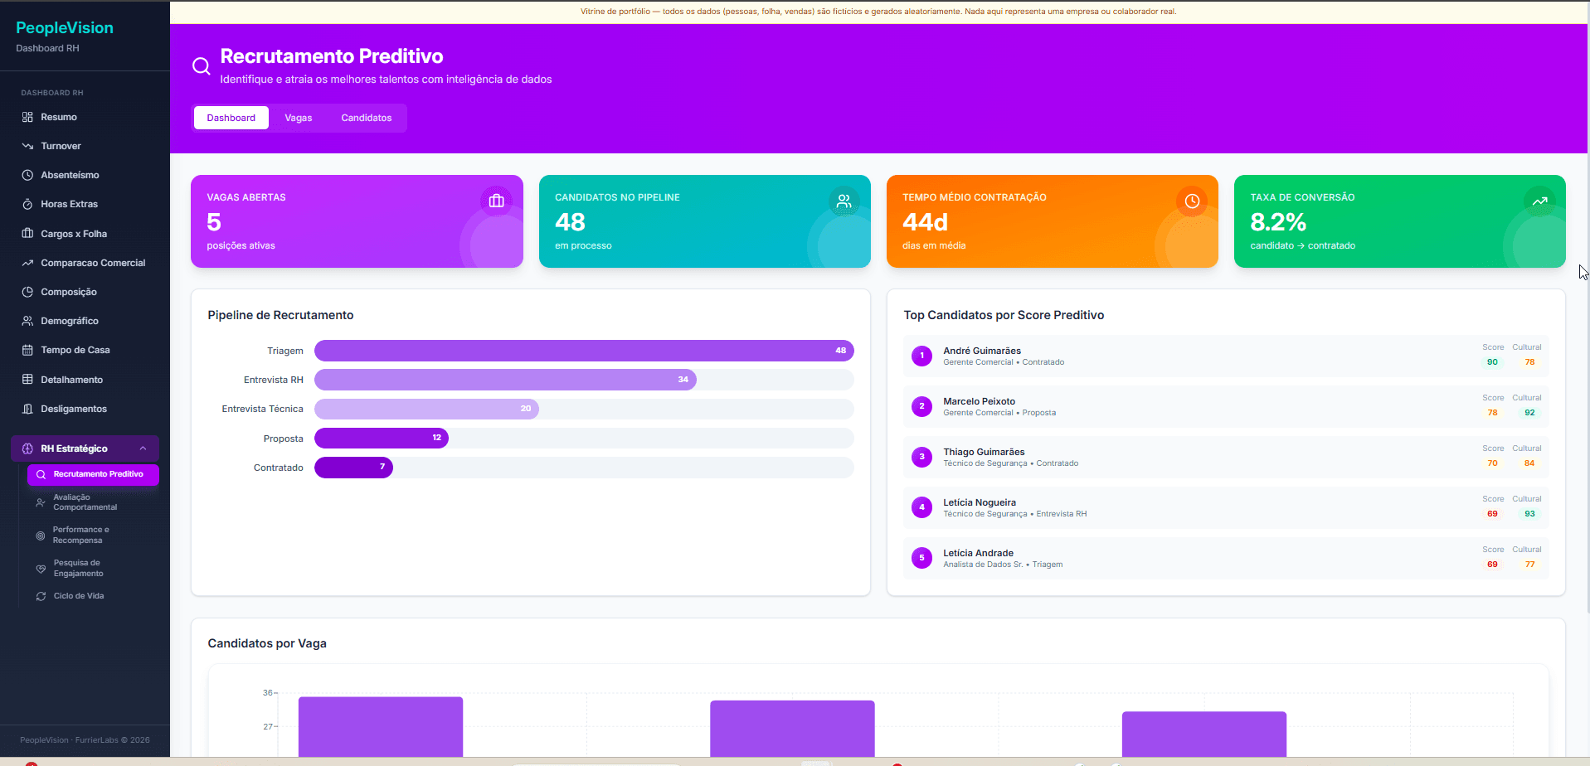Image resolution: width=1590 pixels, height=766 pixels.
Task: Click the Avaliação Comportamental user icon
Action: coord(41,502)
